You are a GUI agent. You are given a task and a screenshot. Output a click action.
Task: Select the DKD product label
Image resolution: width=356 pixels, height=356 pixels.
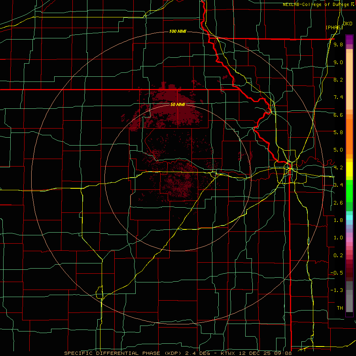tap(348, 24)
